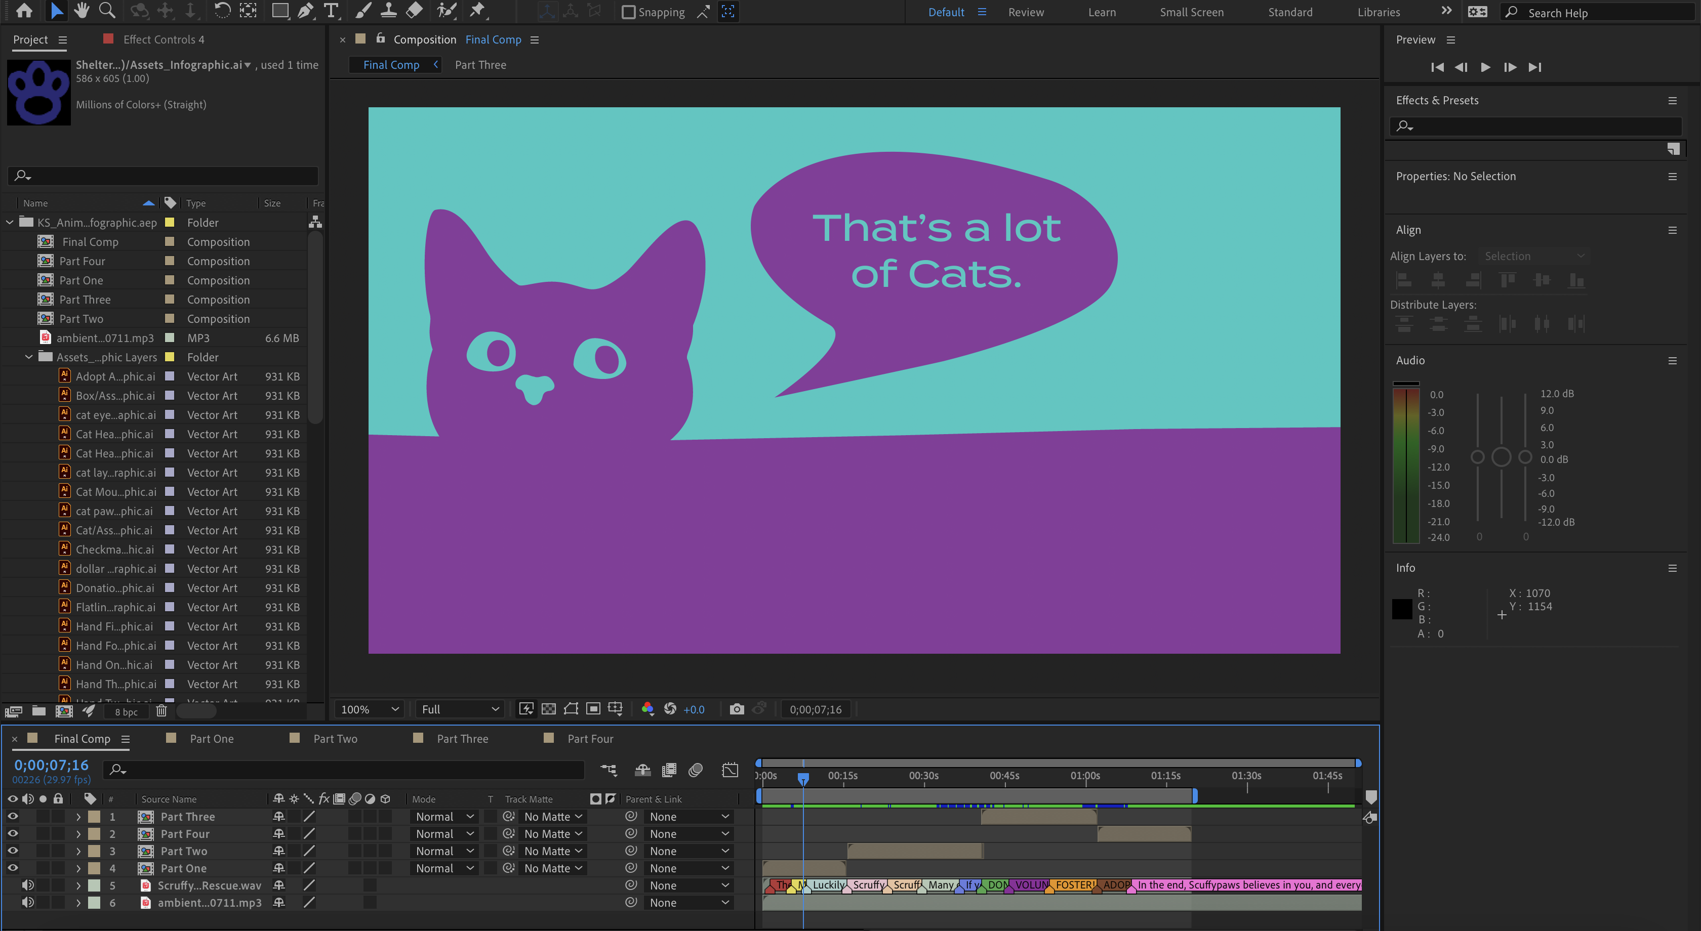Hide the Part One layer
The width and height of the screenshot is (1701, 931).
click(x=13, y=868)
